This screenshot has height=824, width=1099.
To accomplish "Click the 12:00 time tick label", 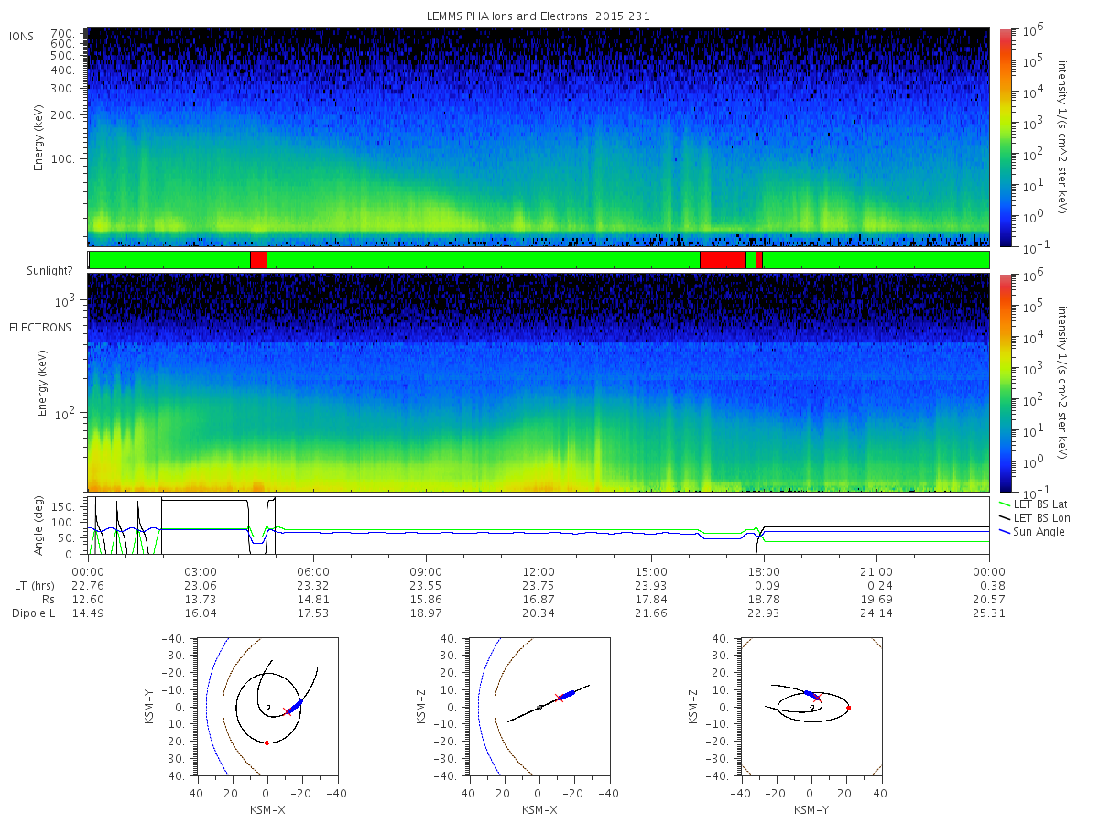I will click(539, 571).
